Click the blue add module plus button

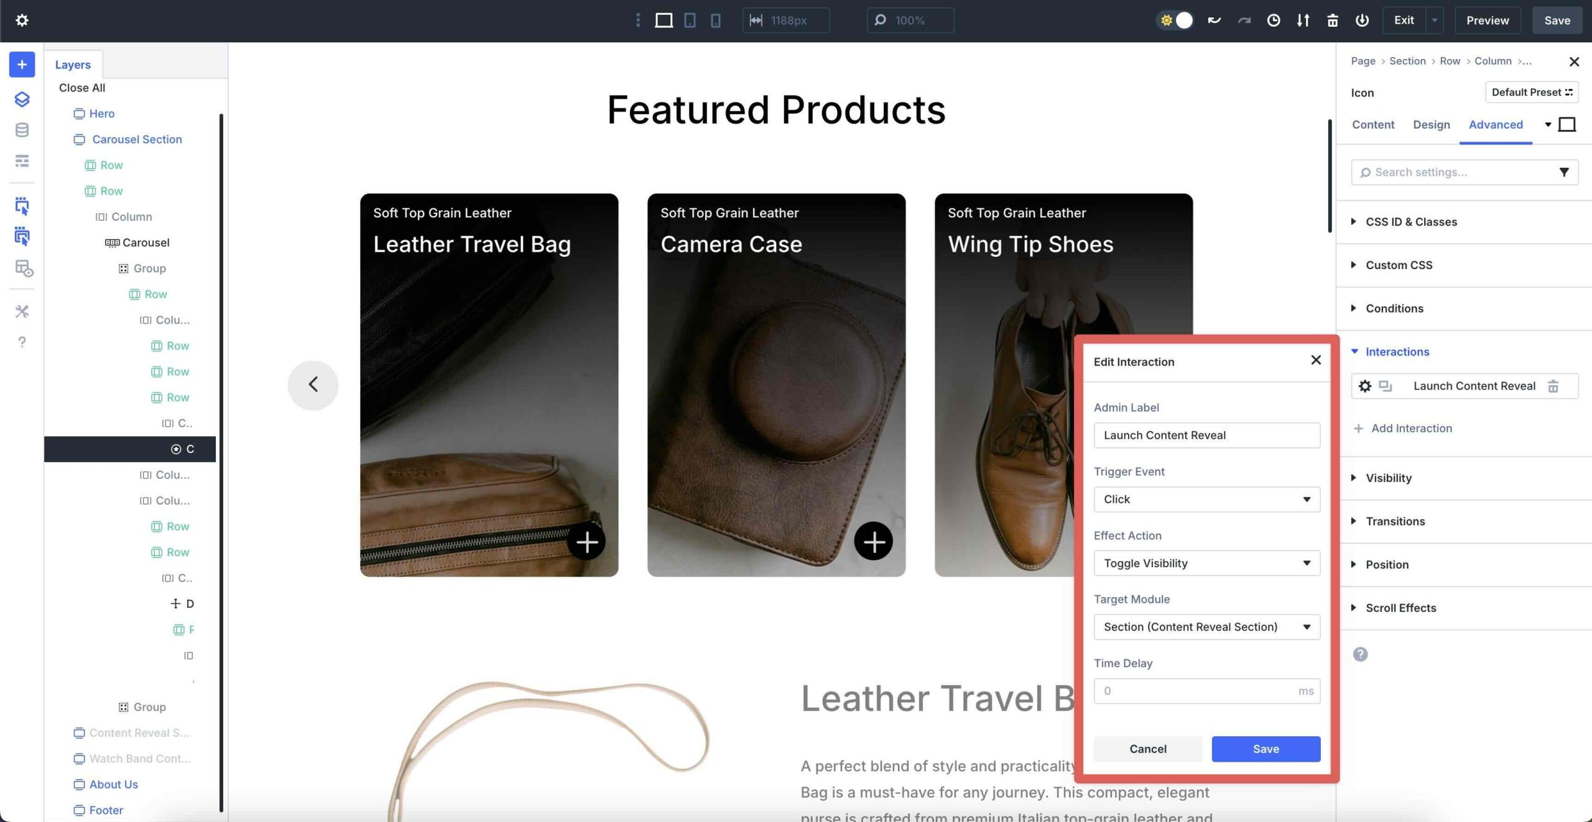click(22, 65)
